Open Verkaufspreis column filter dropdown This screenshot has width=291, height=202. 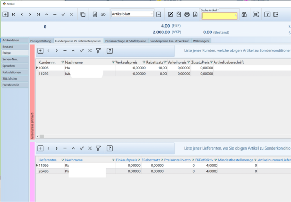144,63
